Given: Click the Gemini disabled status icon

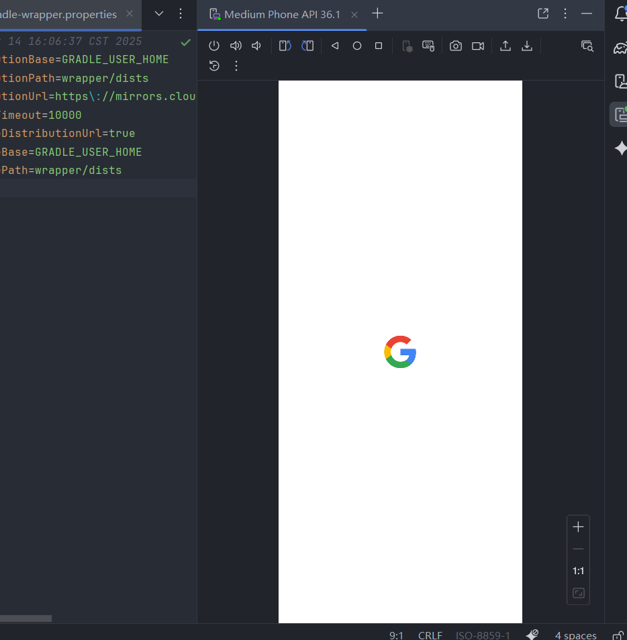Looking at the screenshot, I should (532, 634).
